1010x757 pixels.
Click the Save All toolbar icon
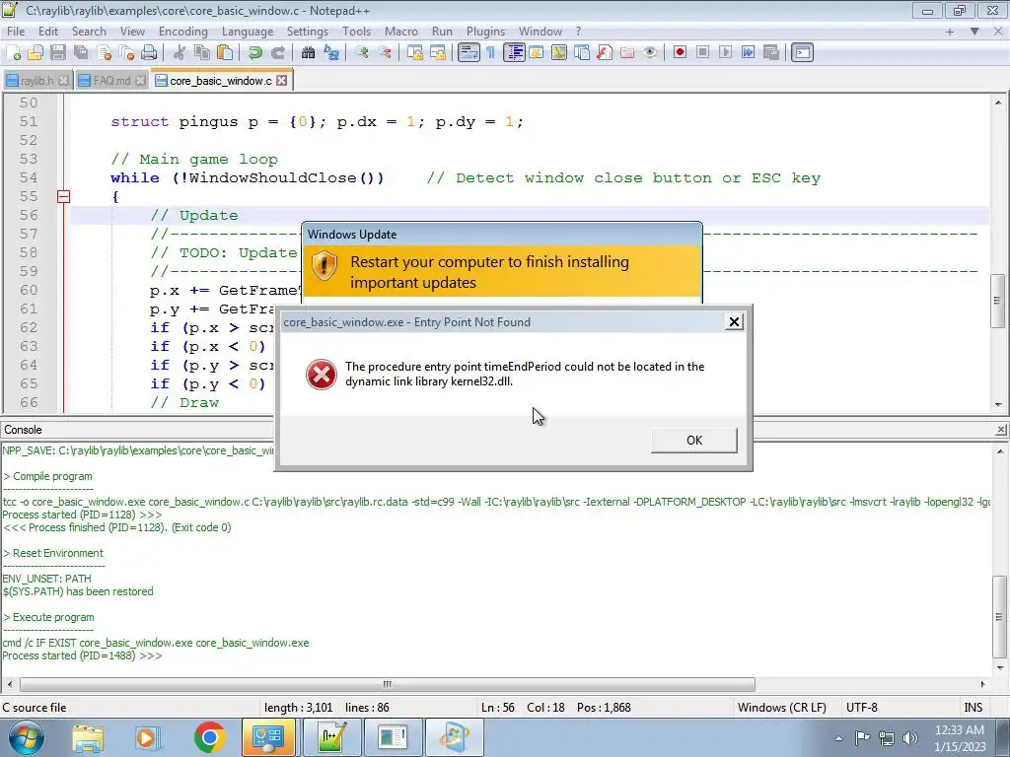(x=81, y=53)
